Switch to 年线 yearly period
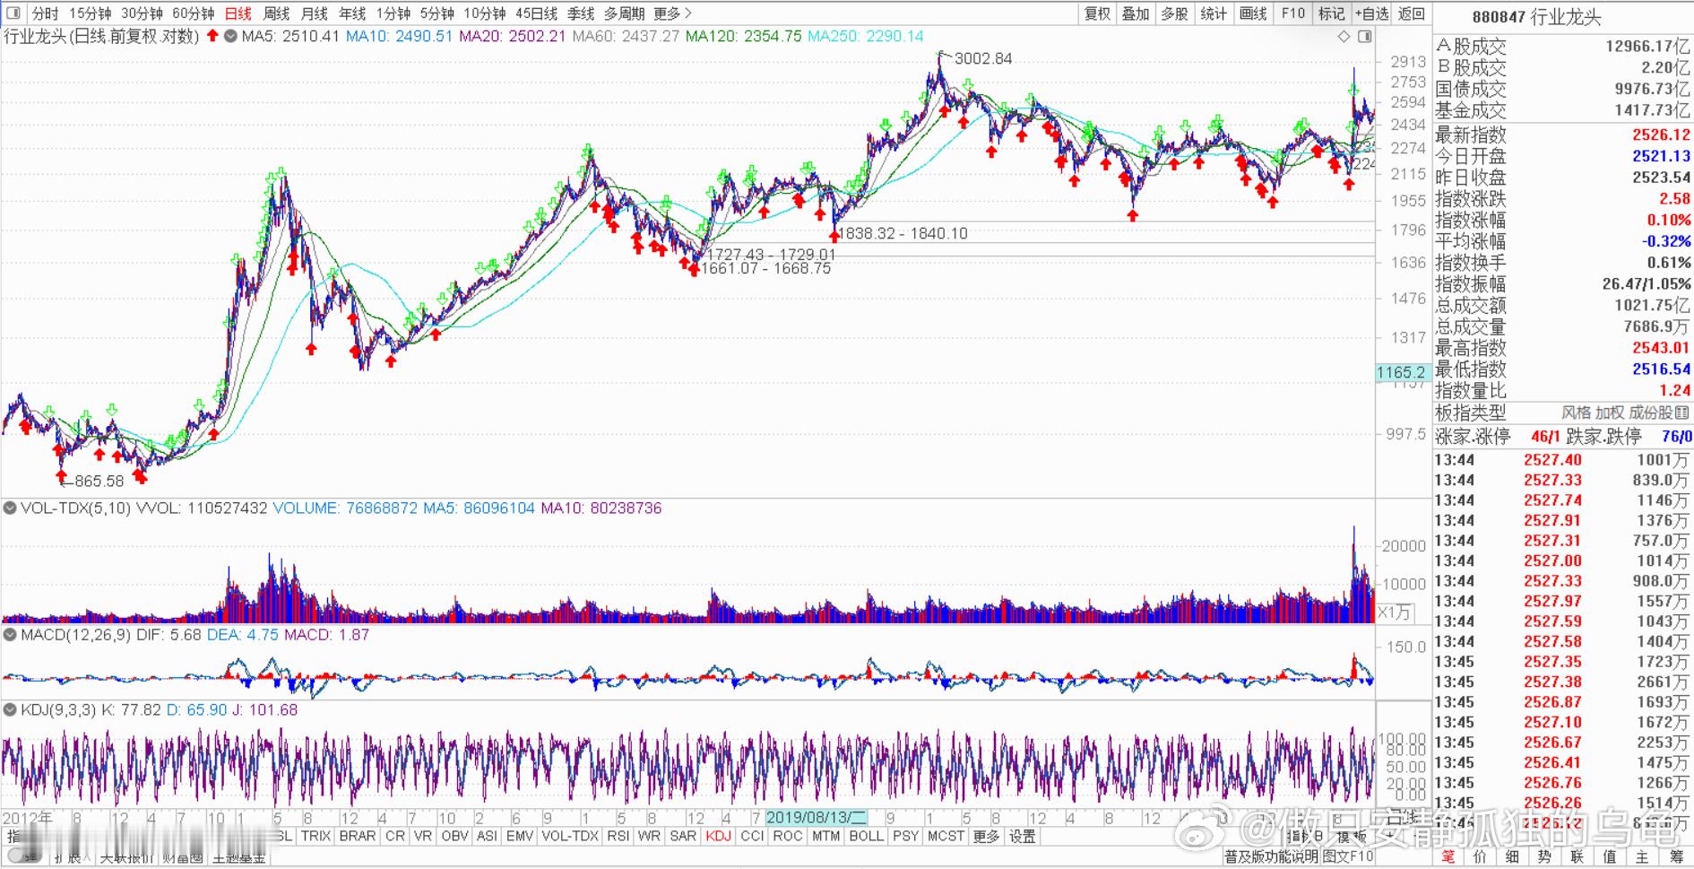1694x869 pixels. [352, 13]
